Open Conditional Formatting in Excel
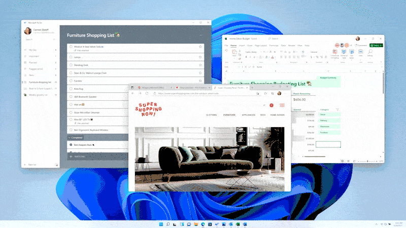This screenshot has width=406, height=228. coord(335,54)
